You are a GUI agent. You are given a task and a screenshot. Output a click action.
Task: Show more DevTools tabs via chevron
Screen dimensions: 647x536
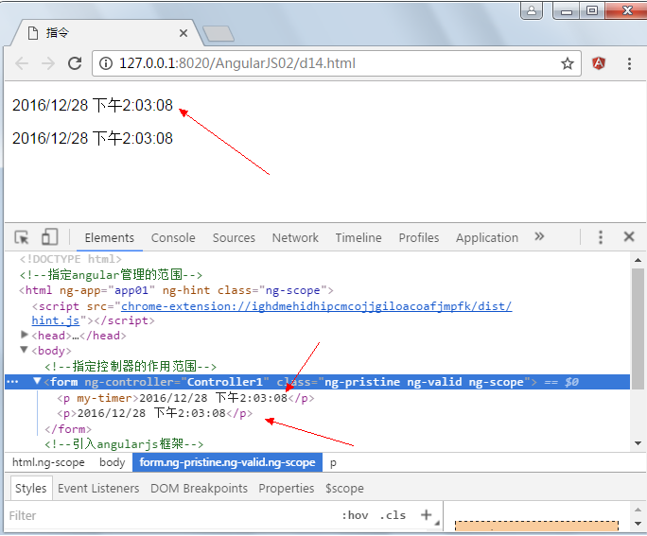point(539,237)
